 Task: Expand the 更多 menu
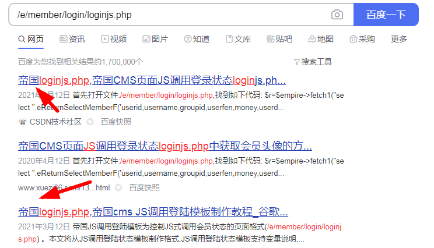[399, 39]
